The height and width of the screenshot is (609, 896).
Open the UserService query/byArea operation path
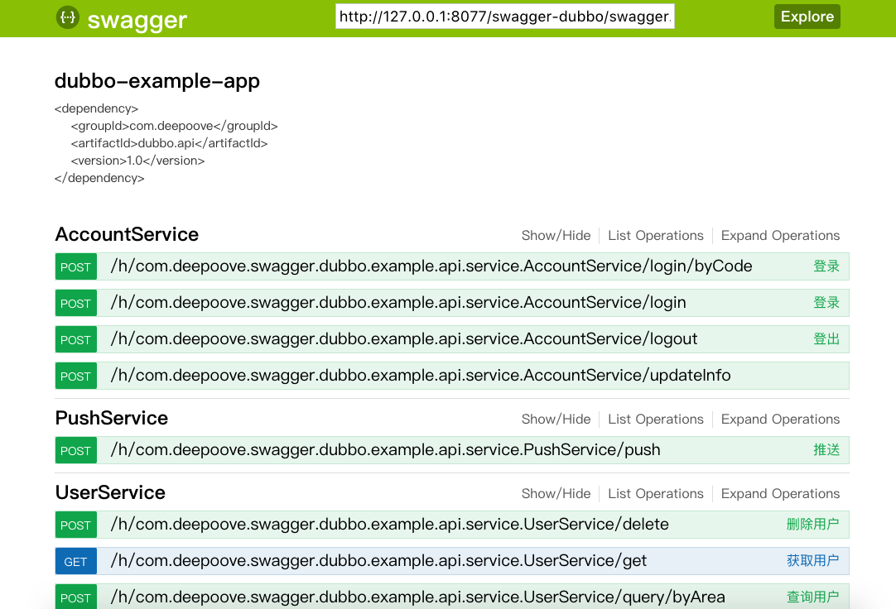(417, 597)
